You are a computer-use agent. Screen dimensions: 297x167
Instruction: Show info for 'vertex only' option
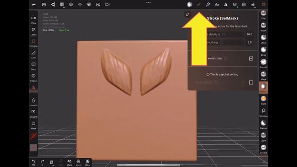coord(226,58)
